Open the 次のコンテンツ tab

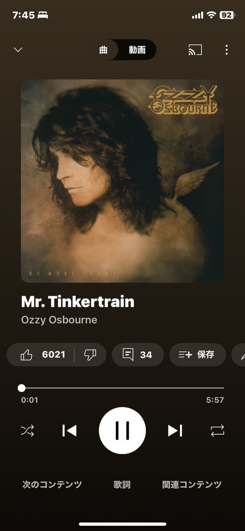click(52, 484)
